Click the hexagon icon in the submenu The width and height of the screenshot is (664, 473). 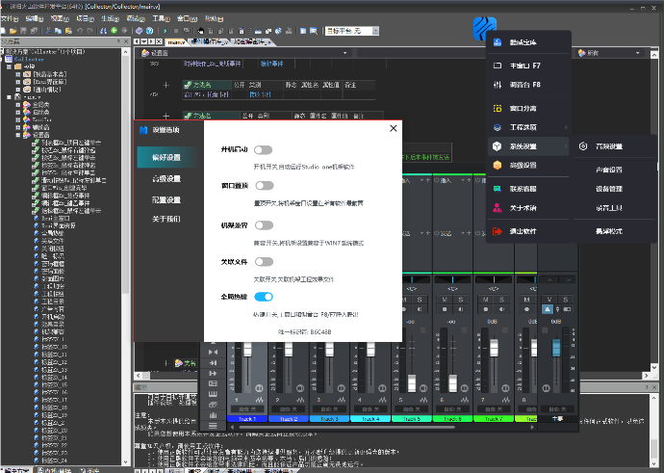[585, 146]
